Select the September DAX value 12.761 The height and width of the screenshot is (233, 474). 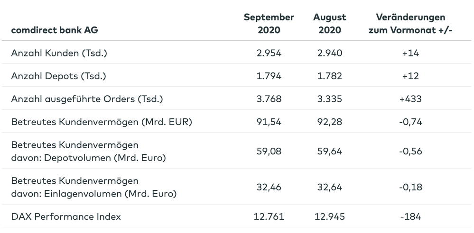(269, 217)
